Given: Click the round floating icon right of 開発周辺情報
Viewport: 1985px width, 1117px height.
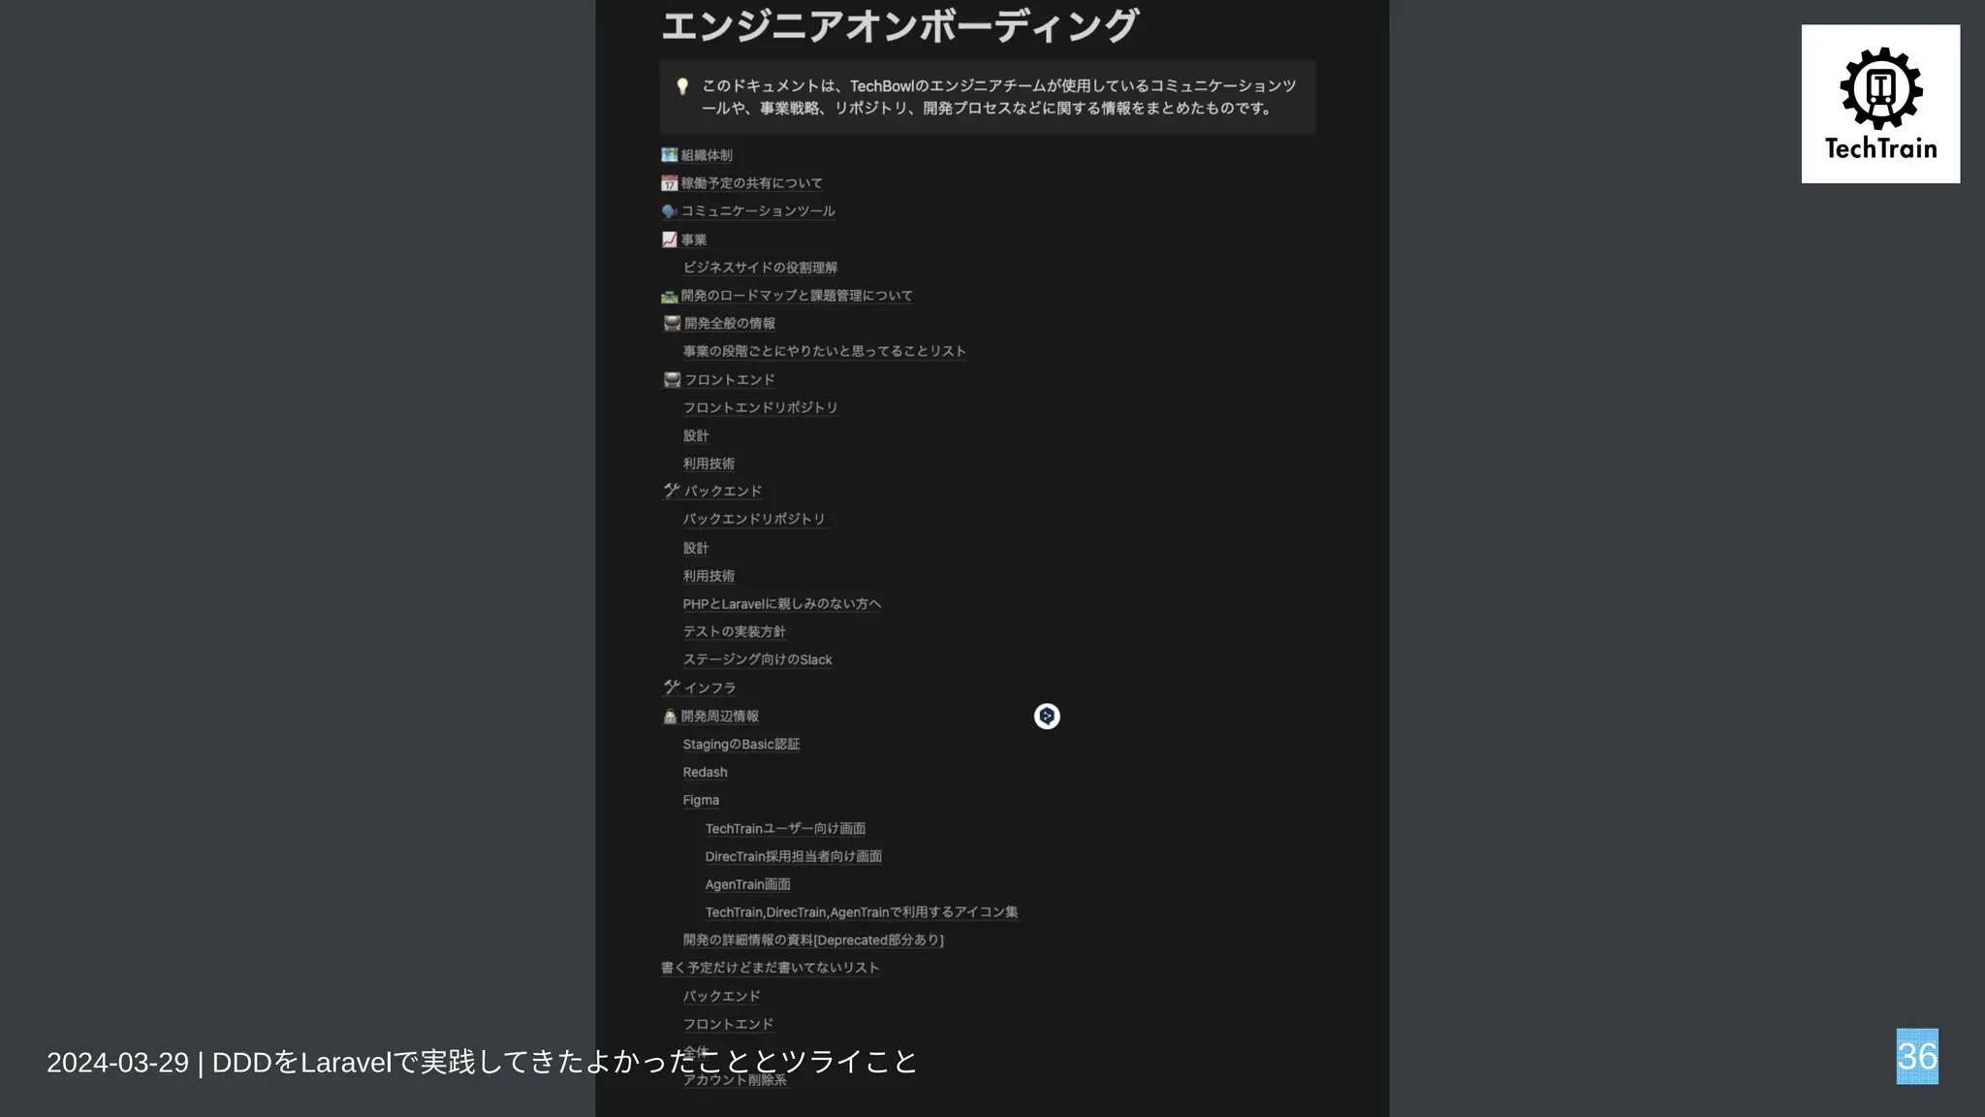Looking at the screenshot, I should pos(1047,717).
